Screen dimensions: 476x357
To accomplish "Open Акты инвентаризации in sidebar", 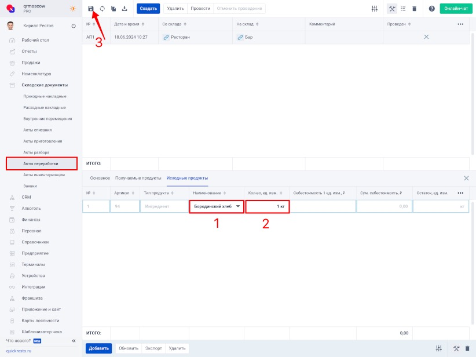I will [x=44, y=174].
